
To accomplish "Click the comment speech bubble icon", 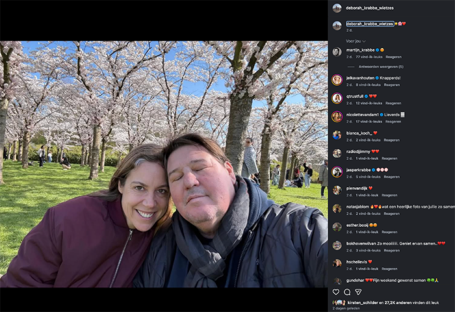I will click(x=347, y=292).
